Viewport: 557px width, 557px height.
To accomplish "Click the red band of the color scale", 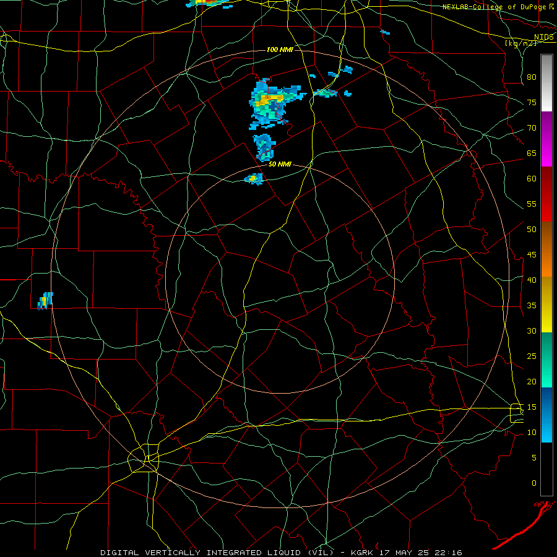I will 546,194.
